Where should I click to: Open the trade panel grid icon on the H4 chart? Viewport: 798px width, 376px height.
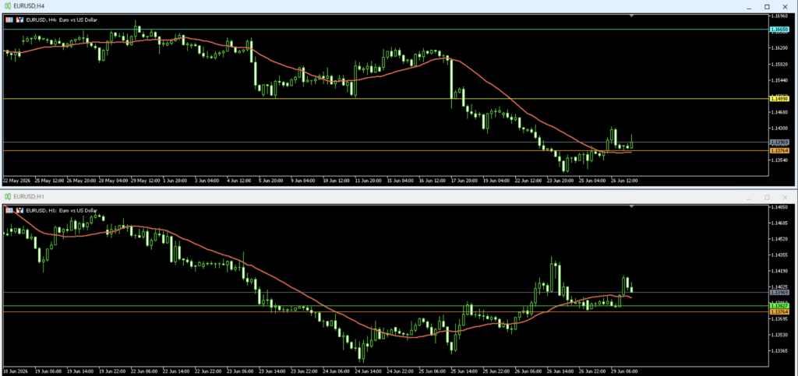pos(10,19)
